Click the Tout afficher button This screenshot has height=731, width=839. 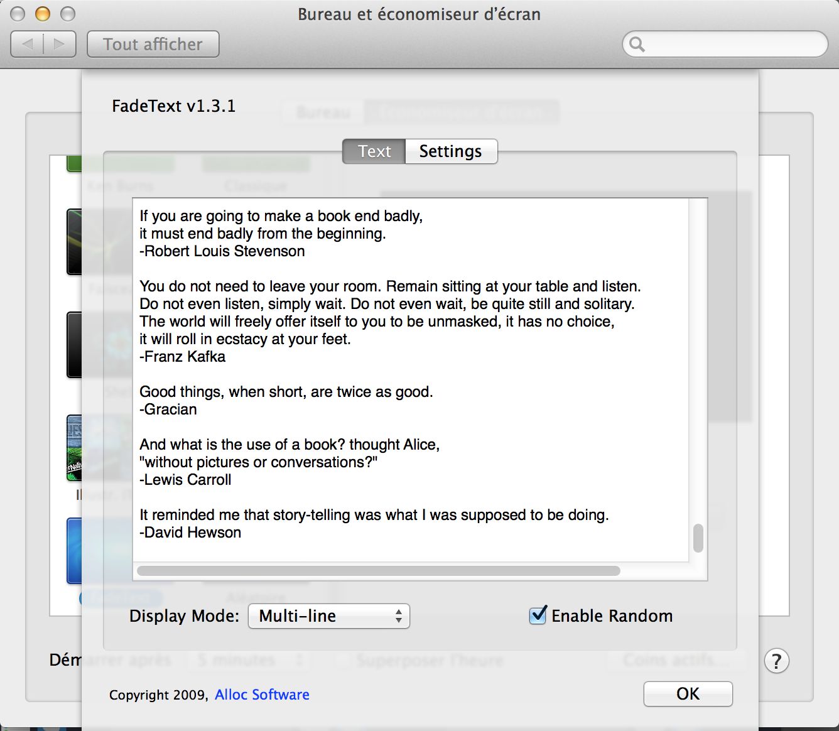pyautogui.click(x=153, y=44)
